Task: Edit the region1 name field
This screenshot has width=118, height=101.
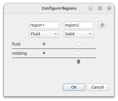Action: click(x=44, y=25)
